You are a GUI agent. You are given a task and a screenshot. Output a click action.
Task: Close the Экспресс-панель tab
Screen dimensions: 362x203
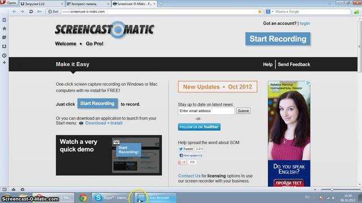108,4
